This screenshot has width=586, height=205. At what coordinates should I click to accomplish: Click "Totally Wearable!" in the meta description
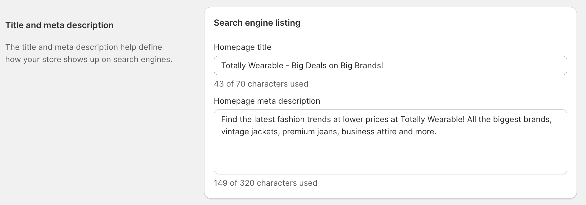432,119
